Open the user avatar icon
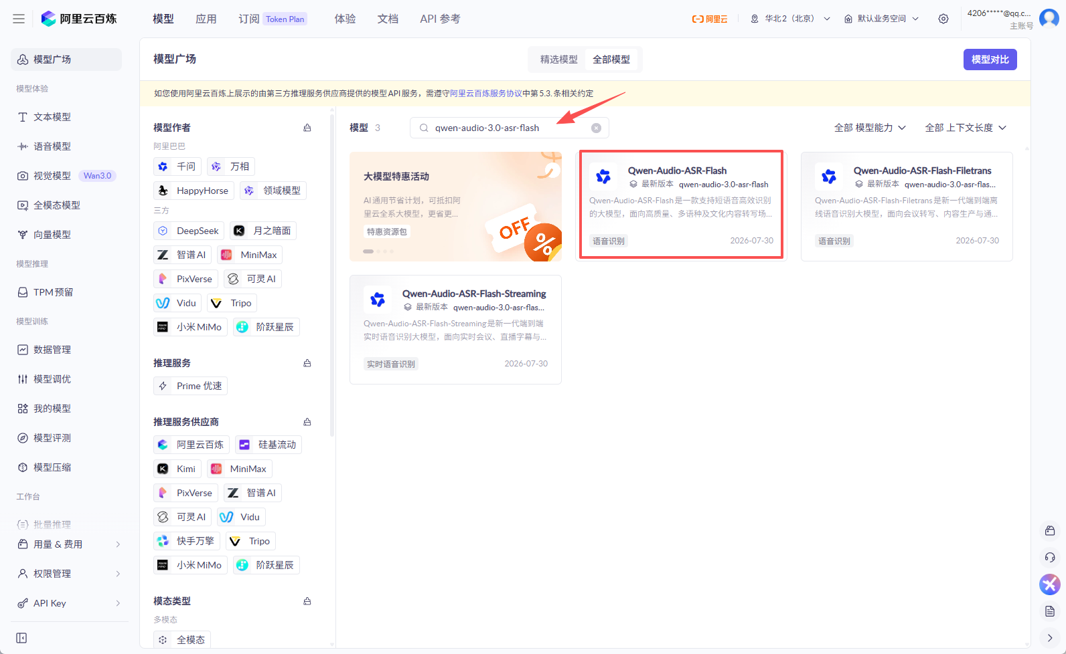Viewport: 1066px width, 654px height. pyautogui.click(x=1049, y=19)
